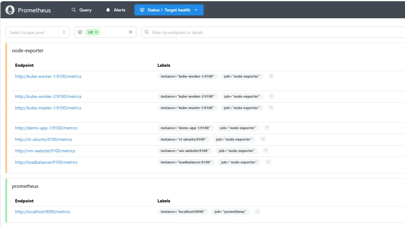Click the job="prometheus" label badge
Viewport: 405px width, 228px height.
(x=230, y=212)
